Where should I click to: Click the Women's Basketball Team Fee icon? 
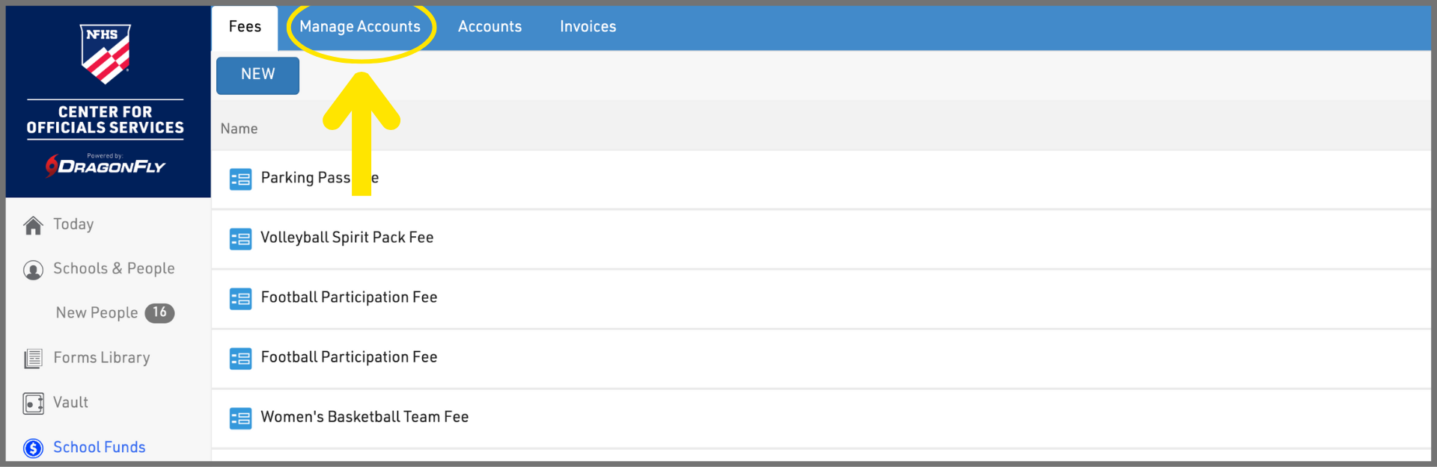[x=240, y=418]
